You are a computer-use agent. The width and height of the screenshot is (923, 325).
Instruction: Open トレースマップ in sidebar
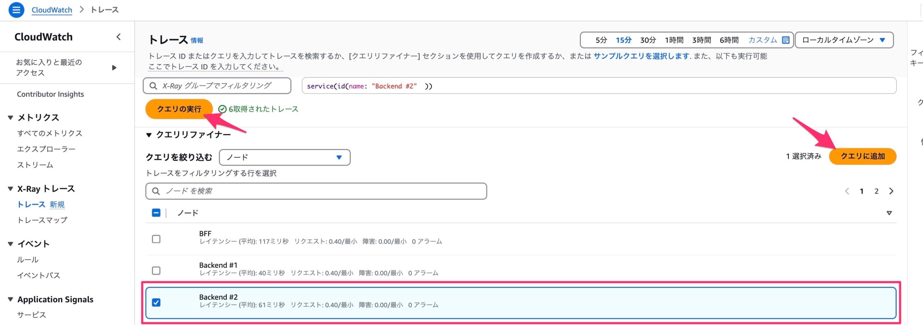[x=42, y=220]
